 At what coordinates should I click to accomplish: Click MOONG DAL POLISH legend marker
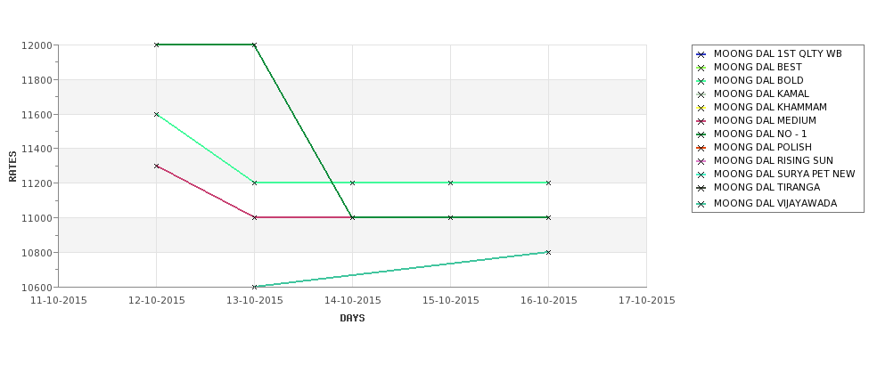(701, 148)
